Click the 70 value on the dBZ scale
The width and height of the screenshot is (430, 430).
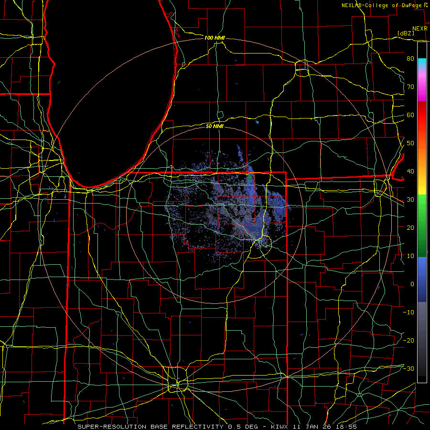[x=410, y=86]
